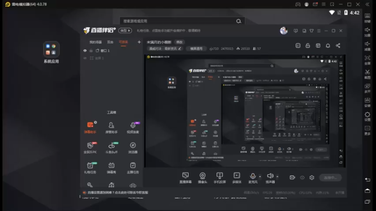This screenshot has width=376, height=211.
Task: Add 多媒体 multimedia source
Action: pyautogui.click(x=237, y=178)
